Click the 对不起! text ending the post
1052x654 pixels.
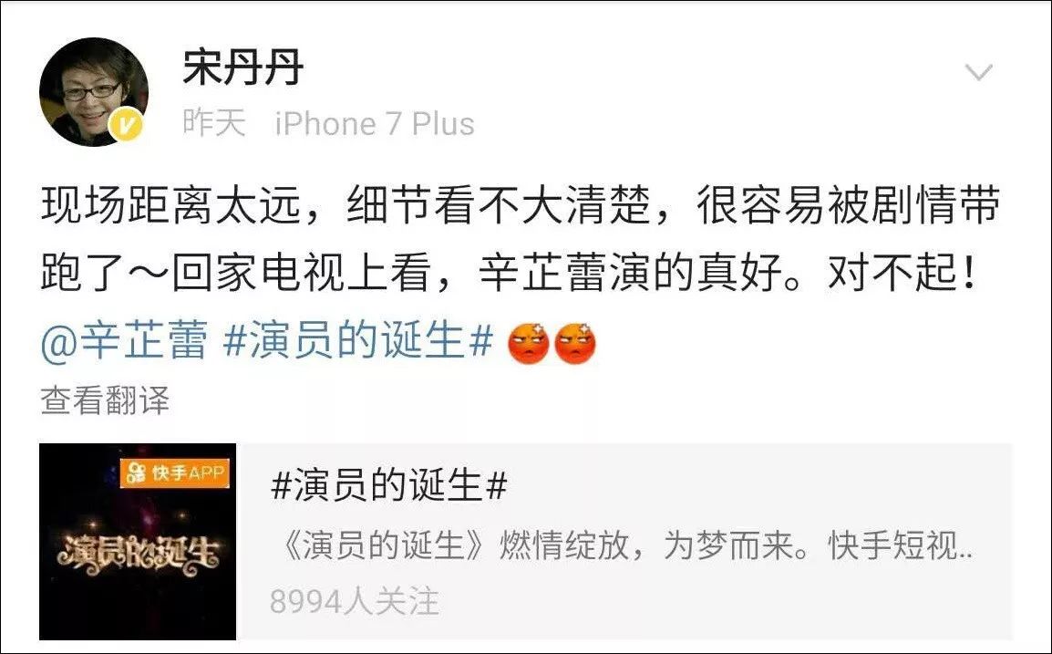click(x=902, y=274)
